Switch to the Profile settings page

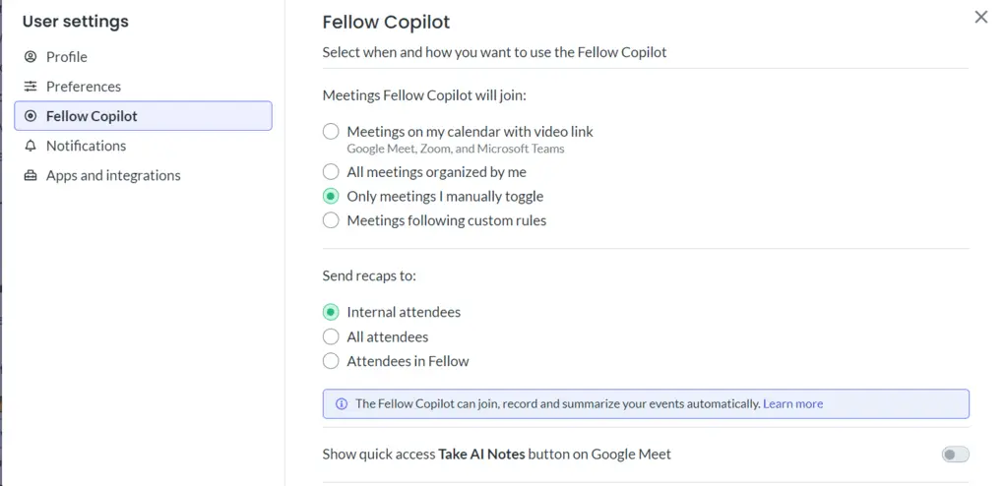click(x=67, y=57)
